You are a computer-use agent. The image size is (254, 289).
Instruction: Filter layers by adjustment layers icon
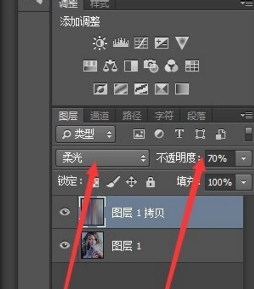tap(159, 134)
